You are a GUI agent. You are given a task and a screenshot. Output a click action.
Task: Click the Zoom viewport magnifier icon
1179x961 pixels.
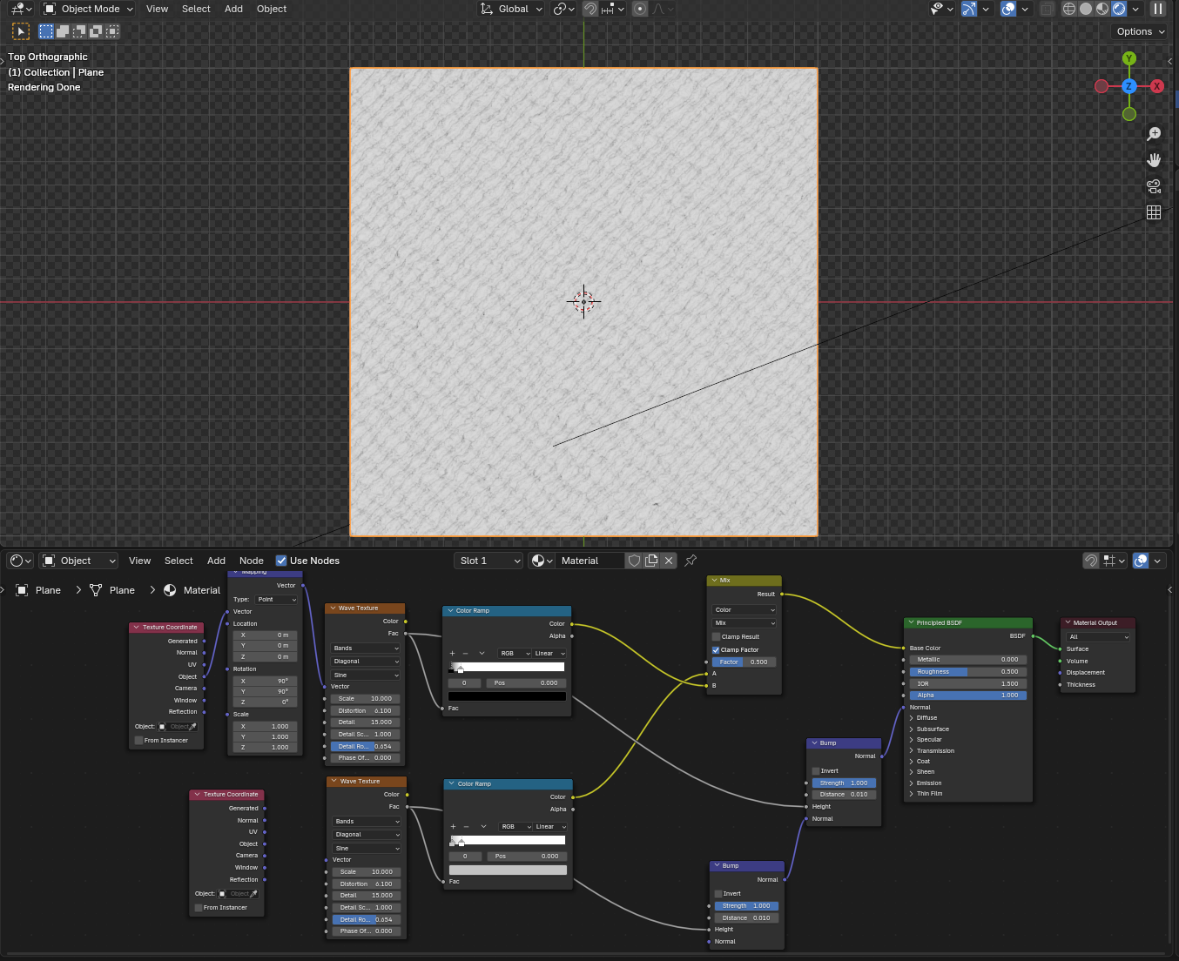(1154, 134)
